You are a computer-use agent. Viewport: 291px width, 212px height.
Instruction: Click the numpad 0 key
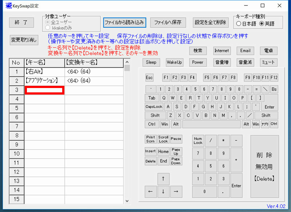click(x=204, y=192)
